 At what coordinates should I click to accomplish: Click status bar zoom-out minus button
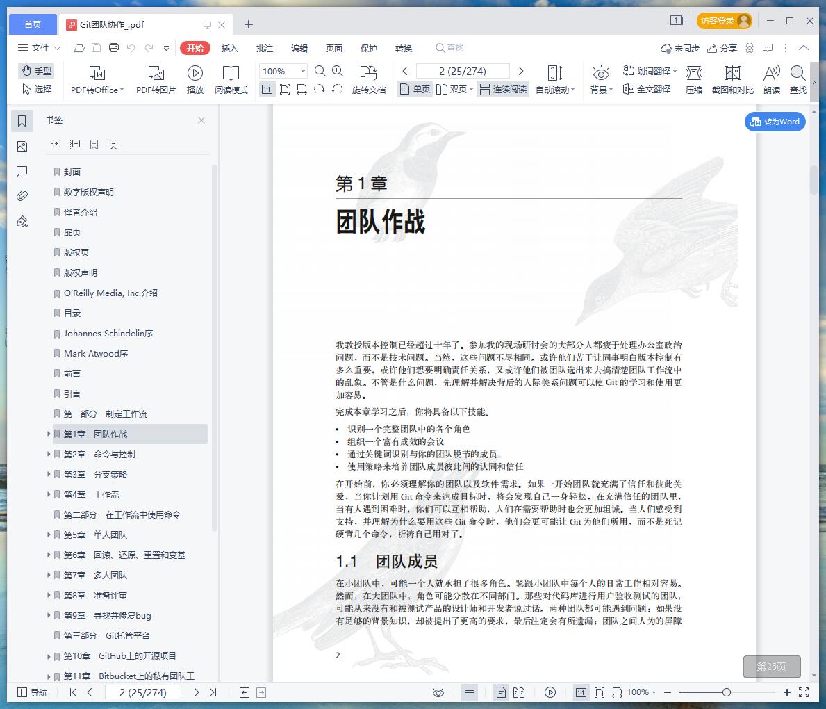pos(668,692)
